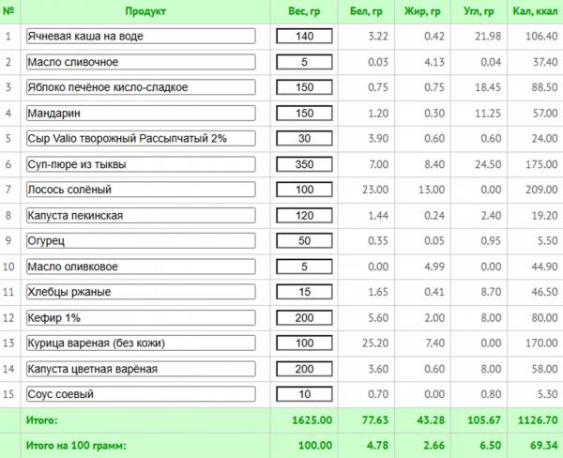Click the 'Кал, ккал' column header
Screen dimensions: 563x458
(x=535, y=11)
